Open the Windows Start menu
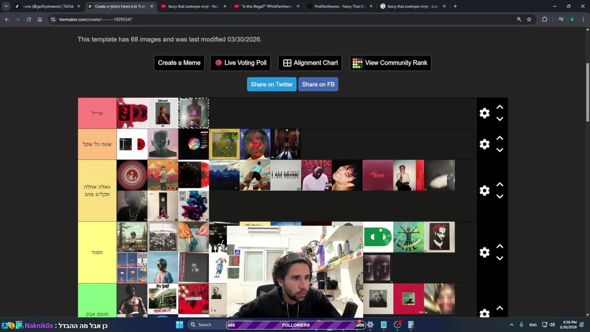590x332 pixels. (180, 325)
